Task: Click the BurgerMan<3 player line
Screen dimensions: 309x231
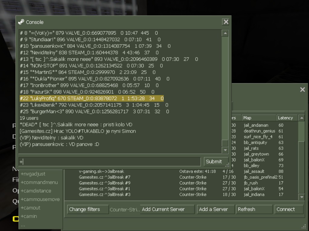Action: pos(94,111)
